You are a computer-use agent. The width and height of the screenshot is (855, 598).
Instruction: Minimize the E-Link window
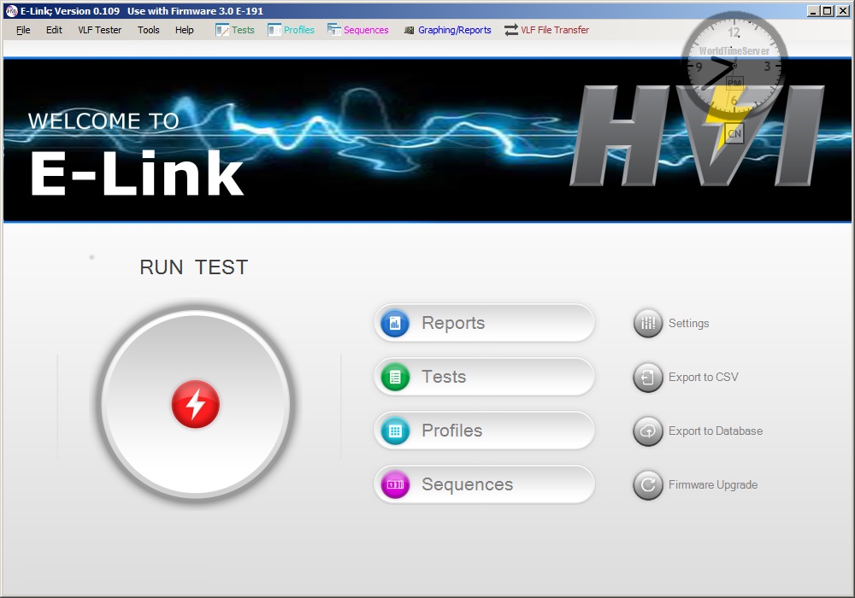[814, 11]
